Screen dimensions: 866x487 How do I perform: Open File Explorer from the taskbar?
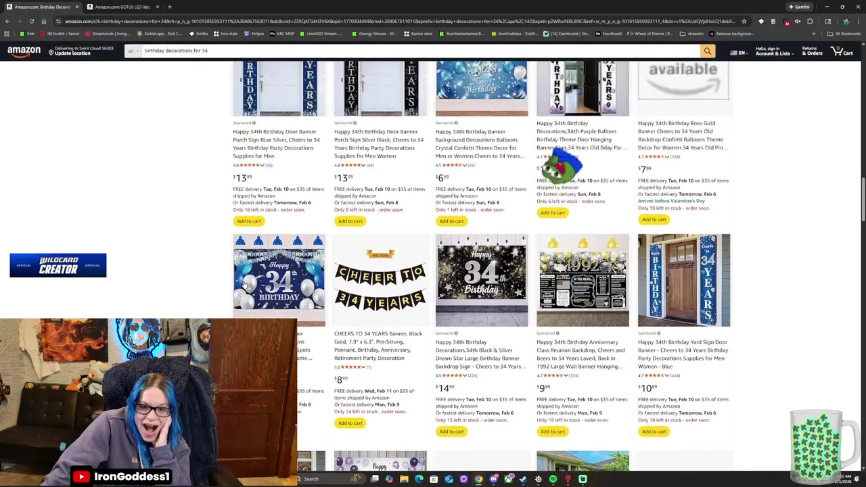pyautogui.click(x=404, y=479)
